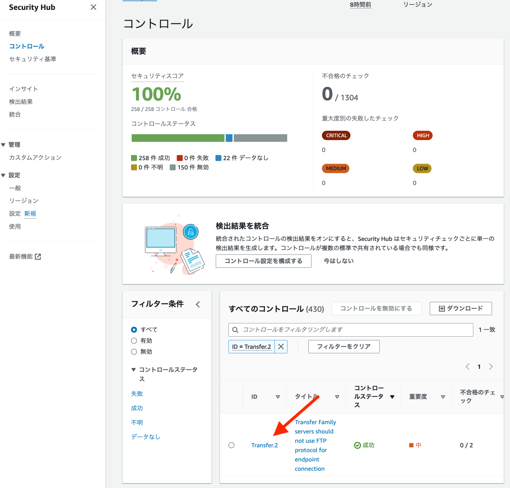Open セキュリティ基準 in the sidebar

(33, 59)
